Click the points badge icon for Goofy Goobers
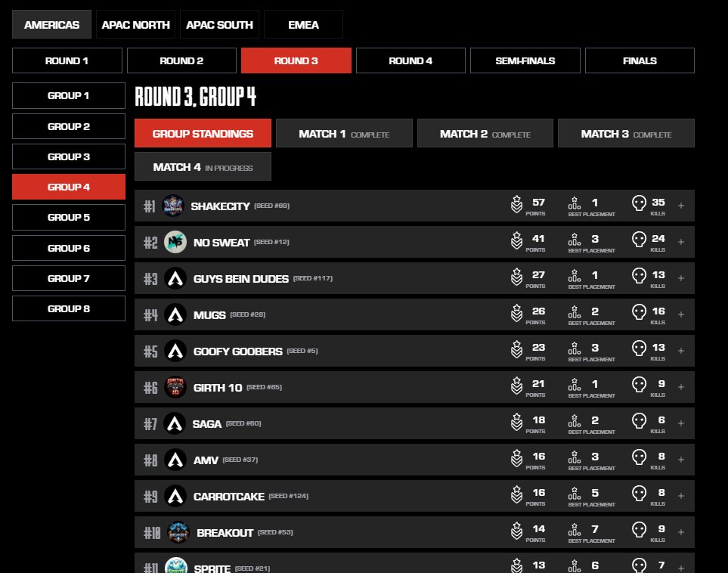Viewport: 728px width, 573px height. pyautogui.click(x=516, y=349)
